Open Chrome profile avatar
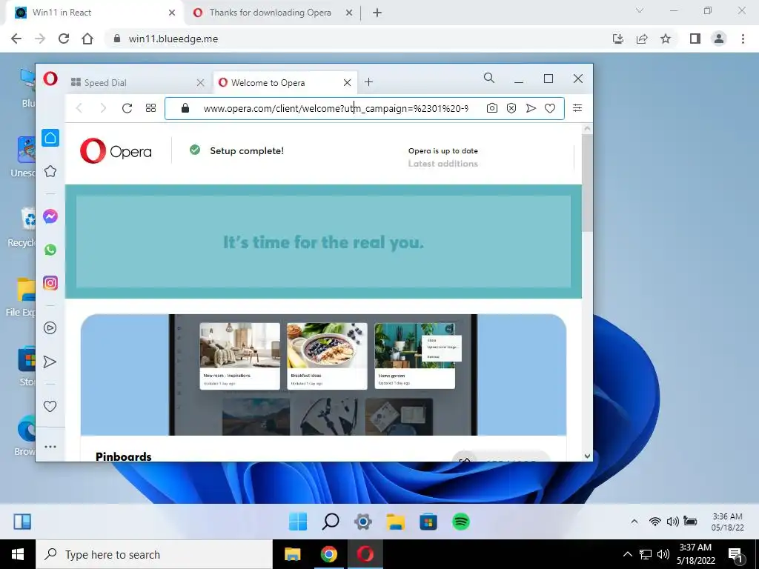This screenshot has height=569, width=759. pos(719,39)
